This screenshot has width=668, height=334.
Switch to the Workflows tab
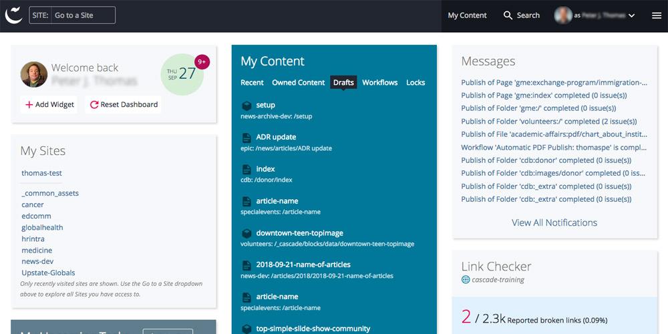380,82
